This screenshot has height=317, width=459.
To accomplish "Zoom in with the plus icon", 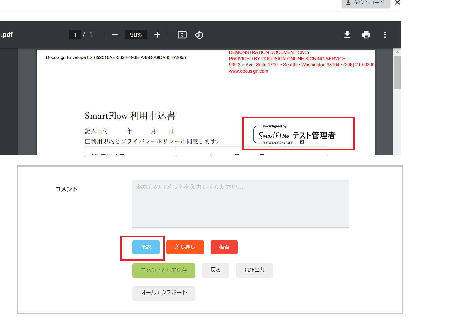I will pos(157,35).
